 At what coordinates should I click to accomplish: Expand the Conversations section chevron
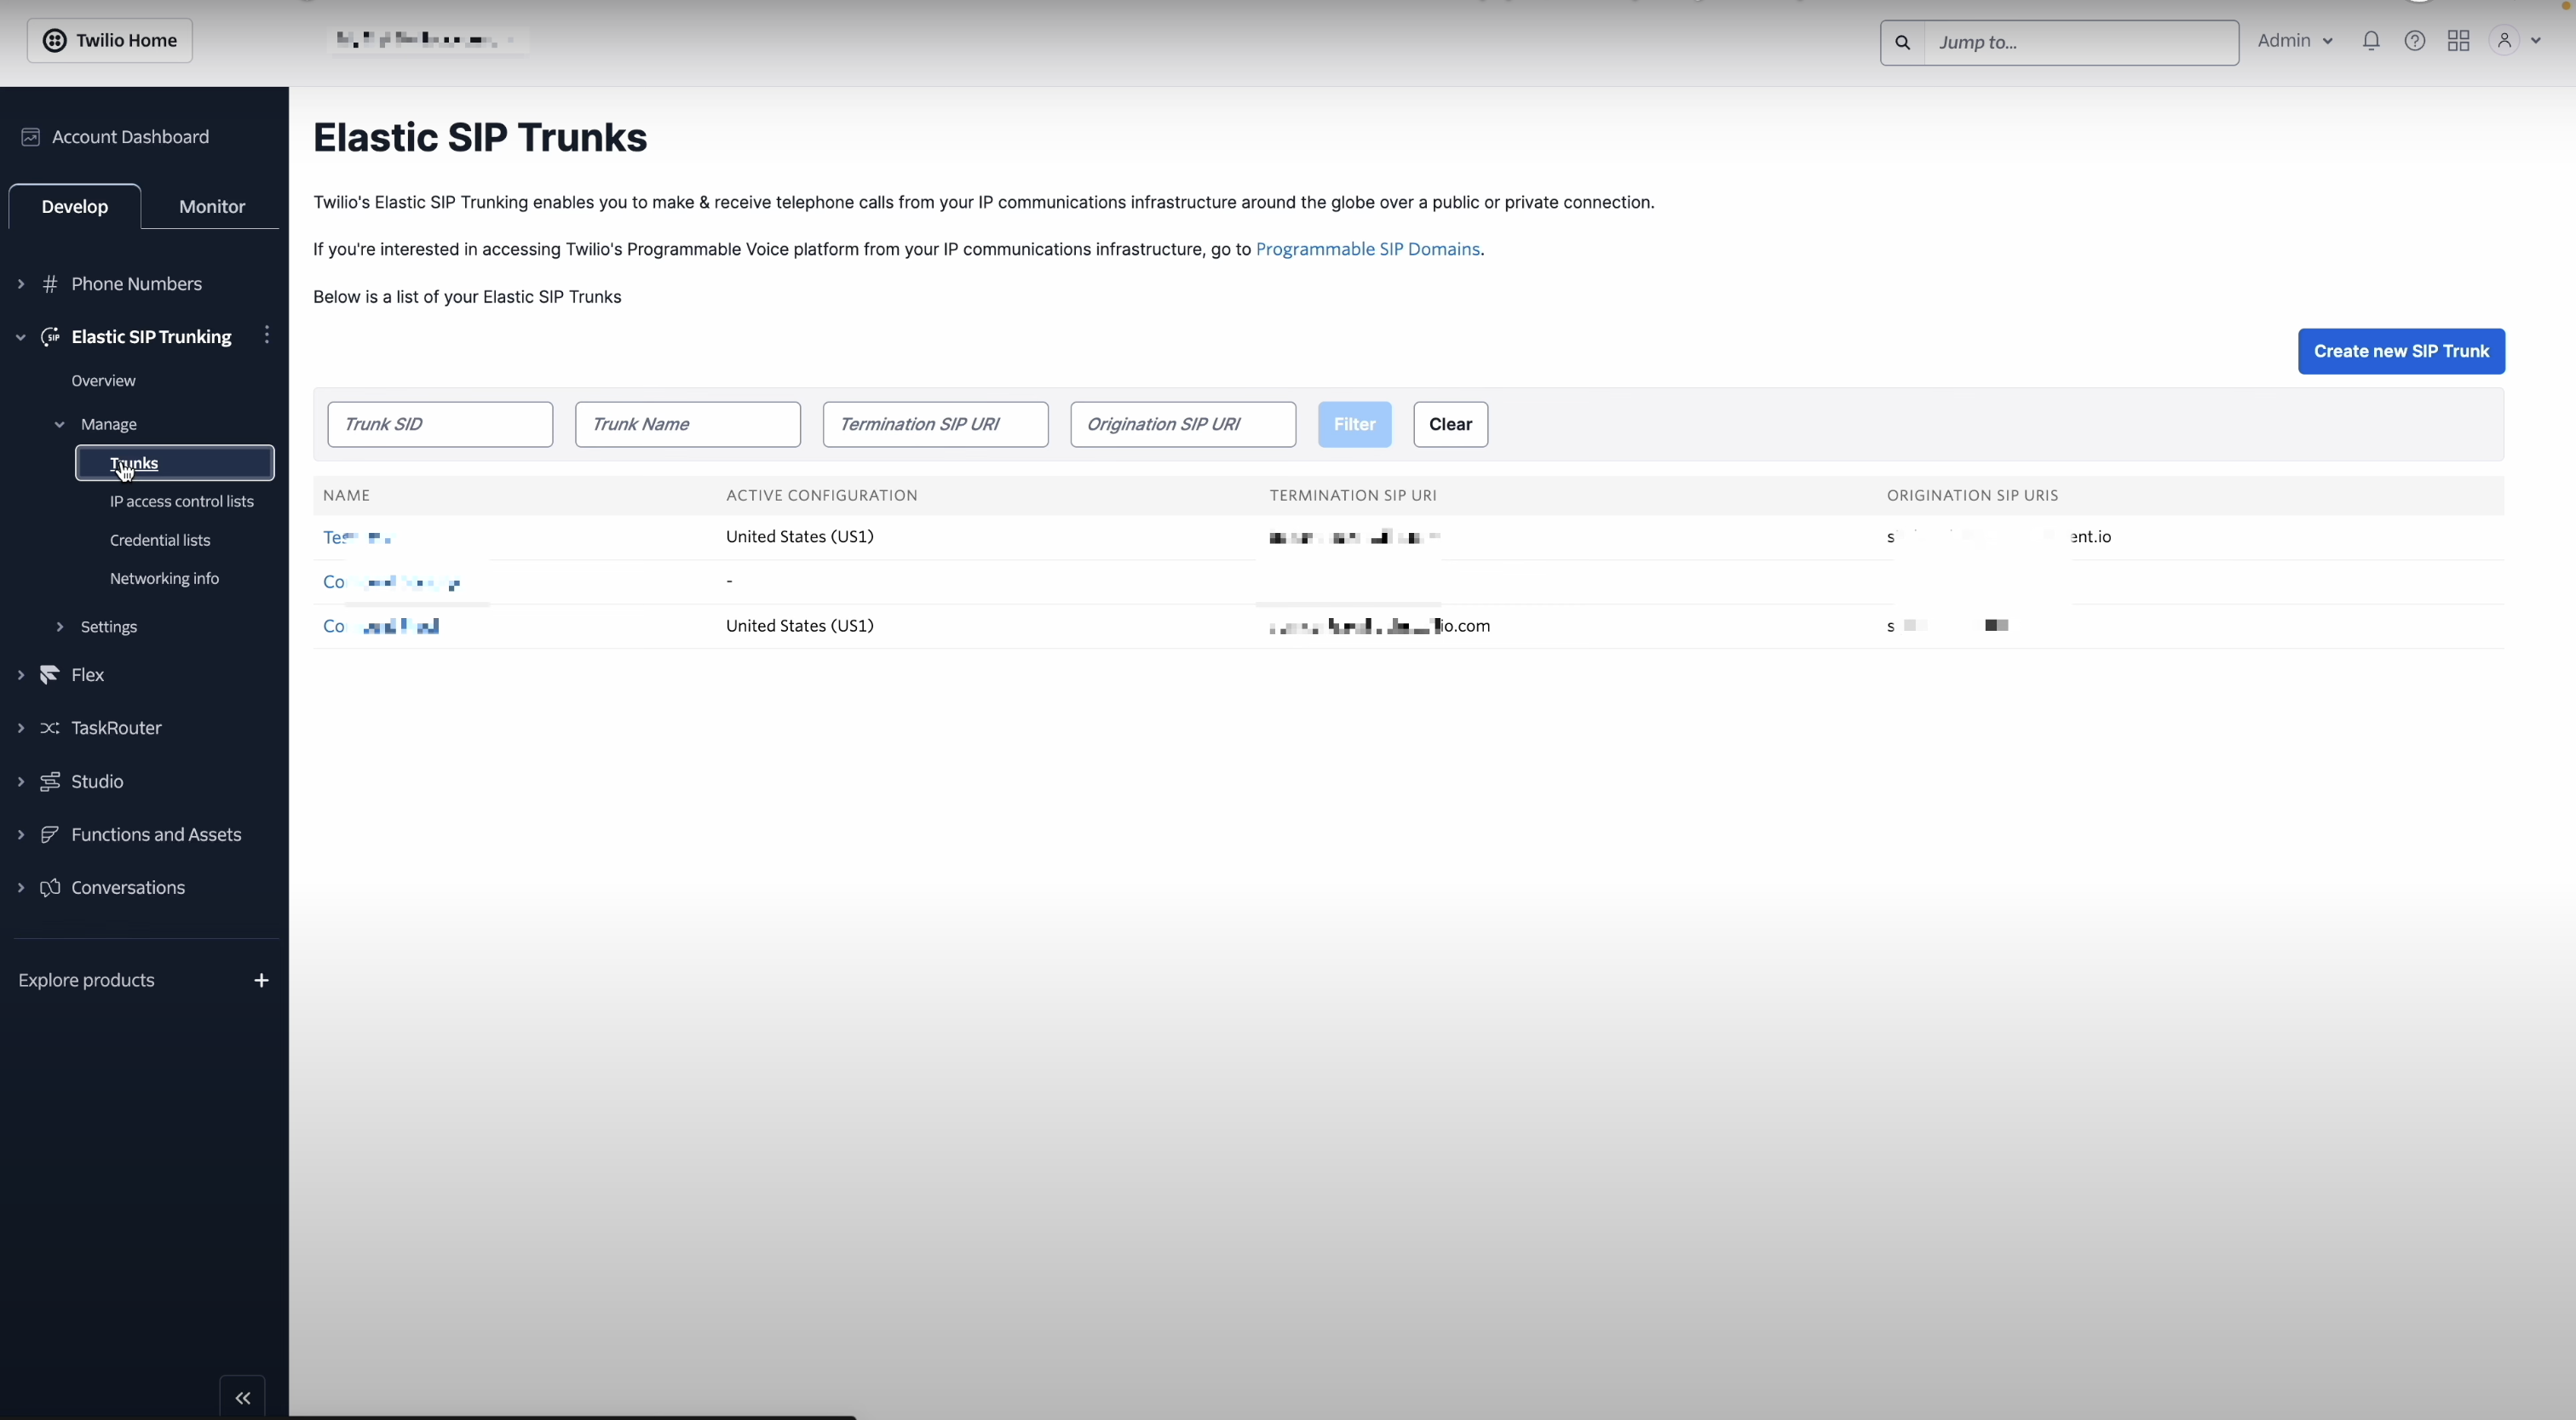pyautogui.click(x=21, y=887)
